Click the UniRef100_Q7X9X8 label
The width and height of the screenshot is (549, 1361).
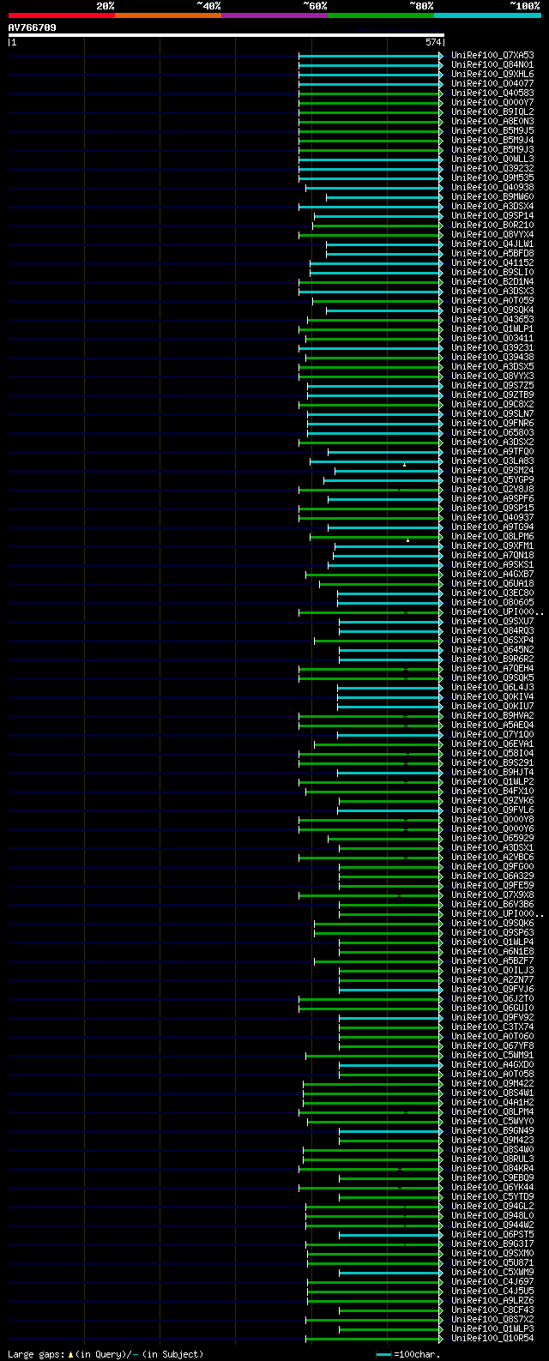coord(492,894)
